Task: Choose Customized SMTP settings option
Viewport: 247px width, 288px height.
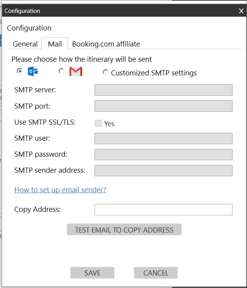Action: tap(106, 72)
